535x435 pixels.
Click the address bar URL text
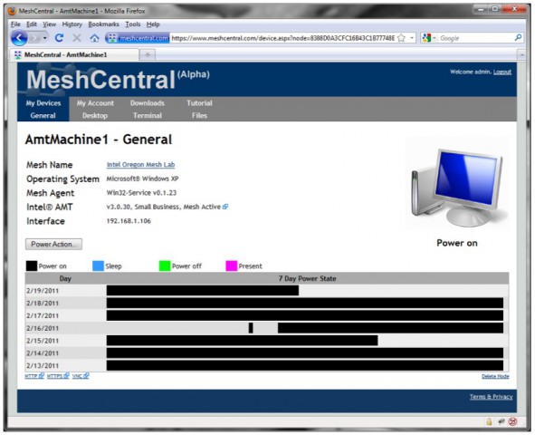click(282, 38)
